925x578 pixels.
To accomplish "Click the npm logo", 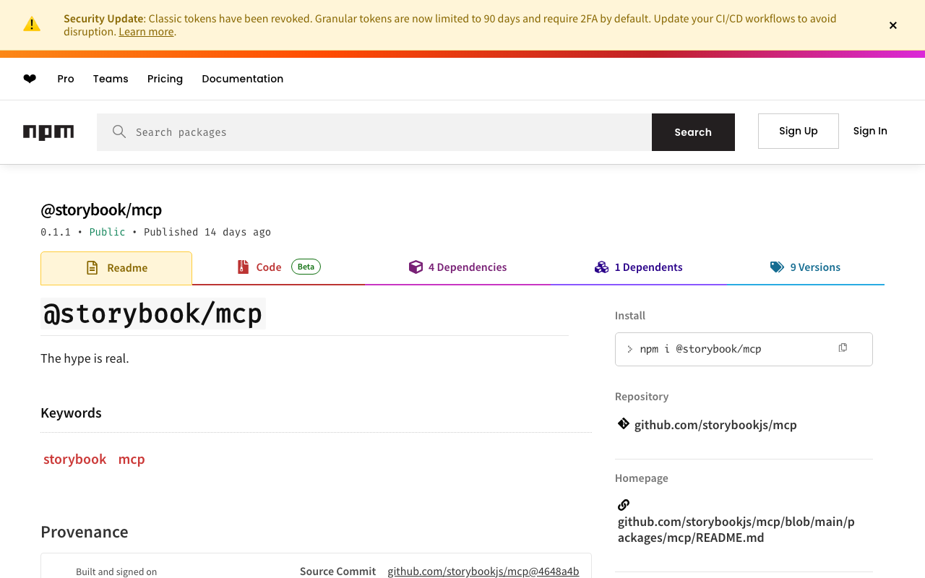I will tap(48, 132).
